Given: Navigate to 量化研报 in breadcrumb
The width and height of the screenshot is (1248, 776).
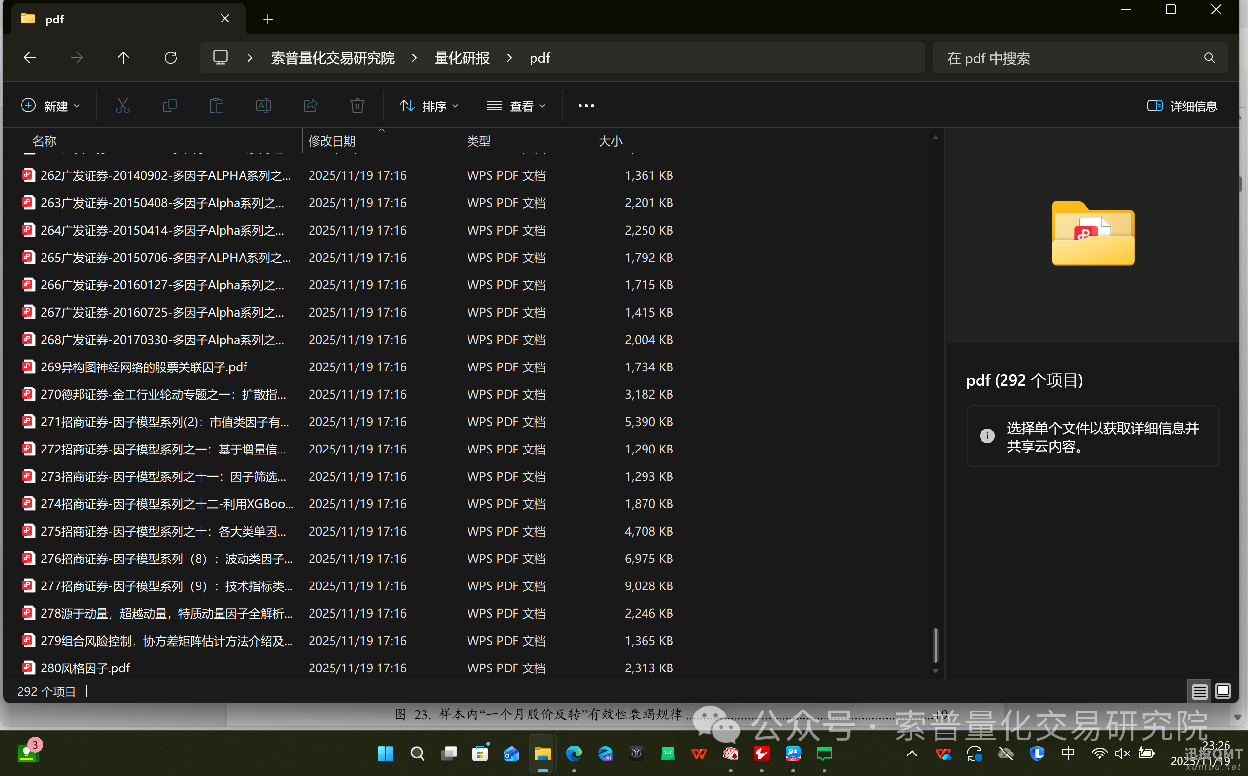Looking at the screenshot, I should tap(461, 58).
